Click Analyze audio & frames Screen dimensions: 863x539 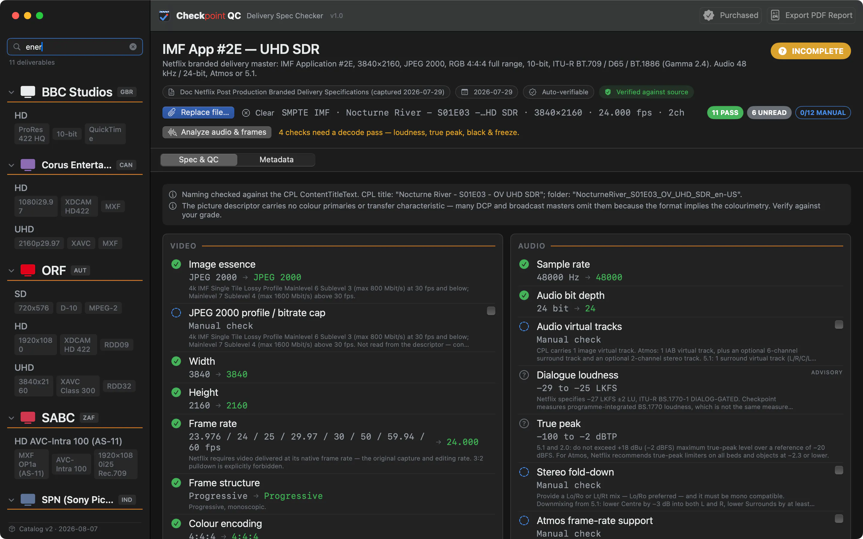click(x=217, y=132)
